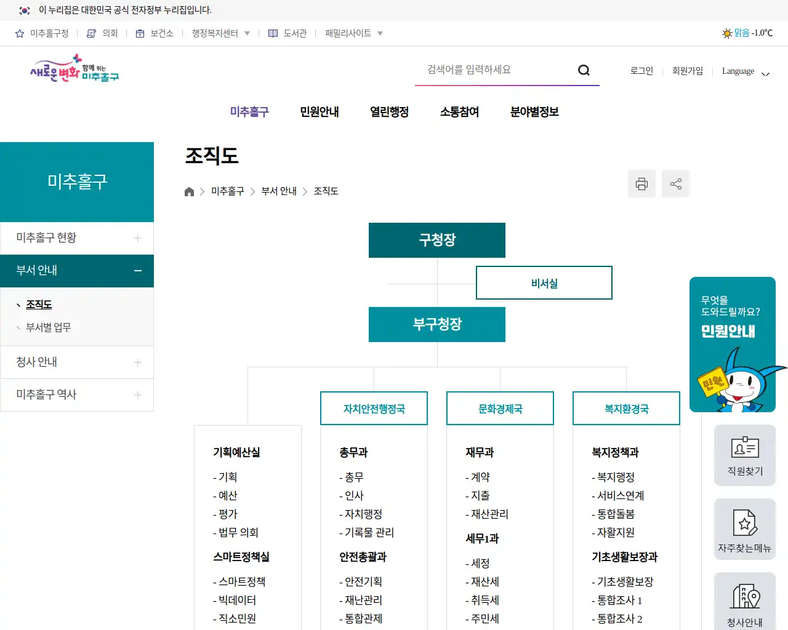Click '- 재산관리' entry
Viewport: 788px width, 630px height.
[x=487, y=514]
